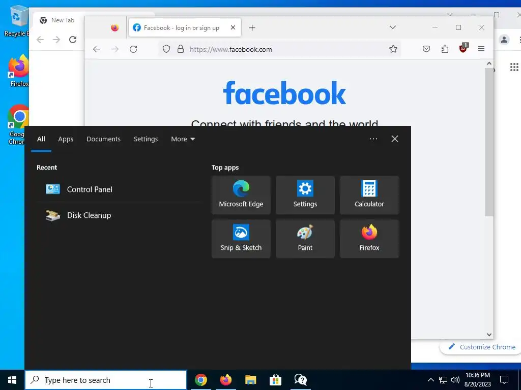Click Firefox icon on the taskbar

[x=226, y=380]
